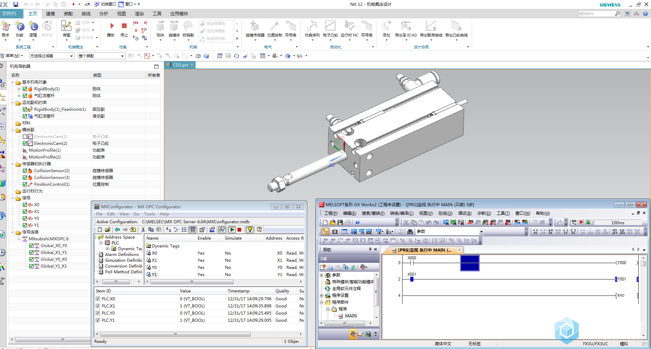Toggle the ElectronicCam(2) checkbox
Screen dimensions: 651x349
pos(25,143)
